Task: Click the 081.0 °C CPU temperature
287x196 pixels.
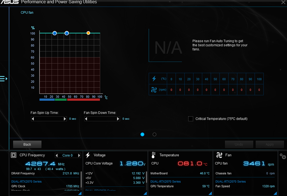Action: click(193, 163)
